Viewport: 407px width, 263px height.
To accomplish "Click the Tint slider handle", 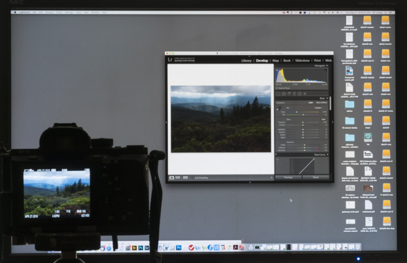I will point(303,114).
